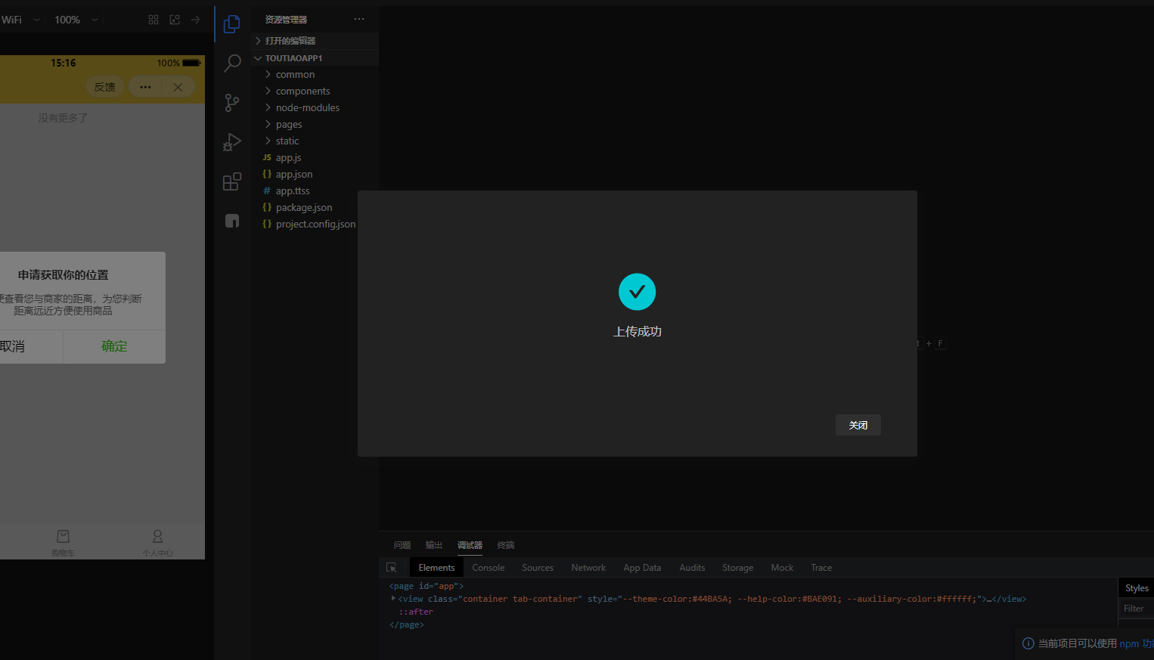Open the app.js file

315,157
